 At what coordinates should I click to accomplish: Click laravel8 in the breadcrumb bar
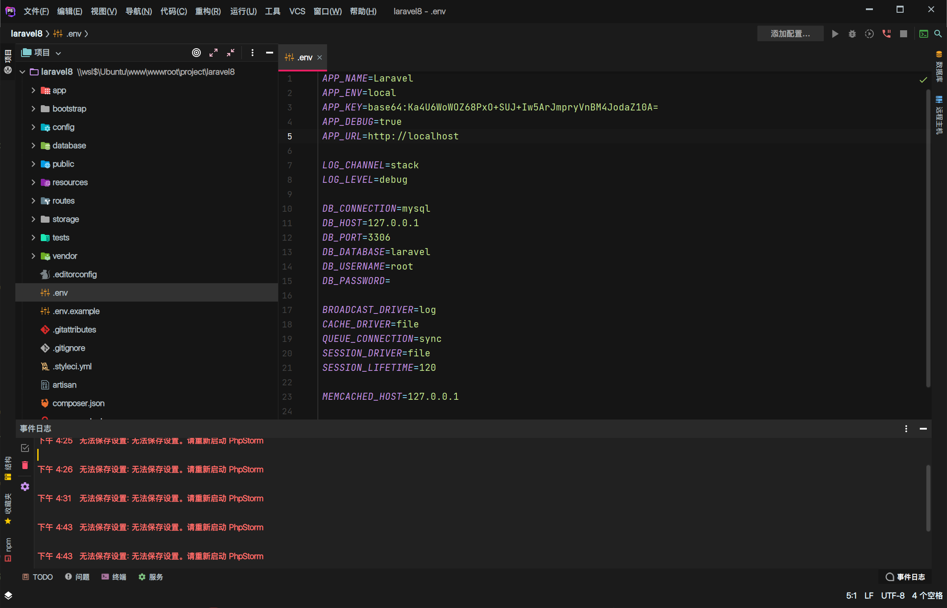tap(26, 34)
